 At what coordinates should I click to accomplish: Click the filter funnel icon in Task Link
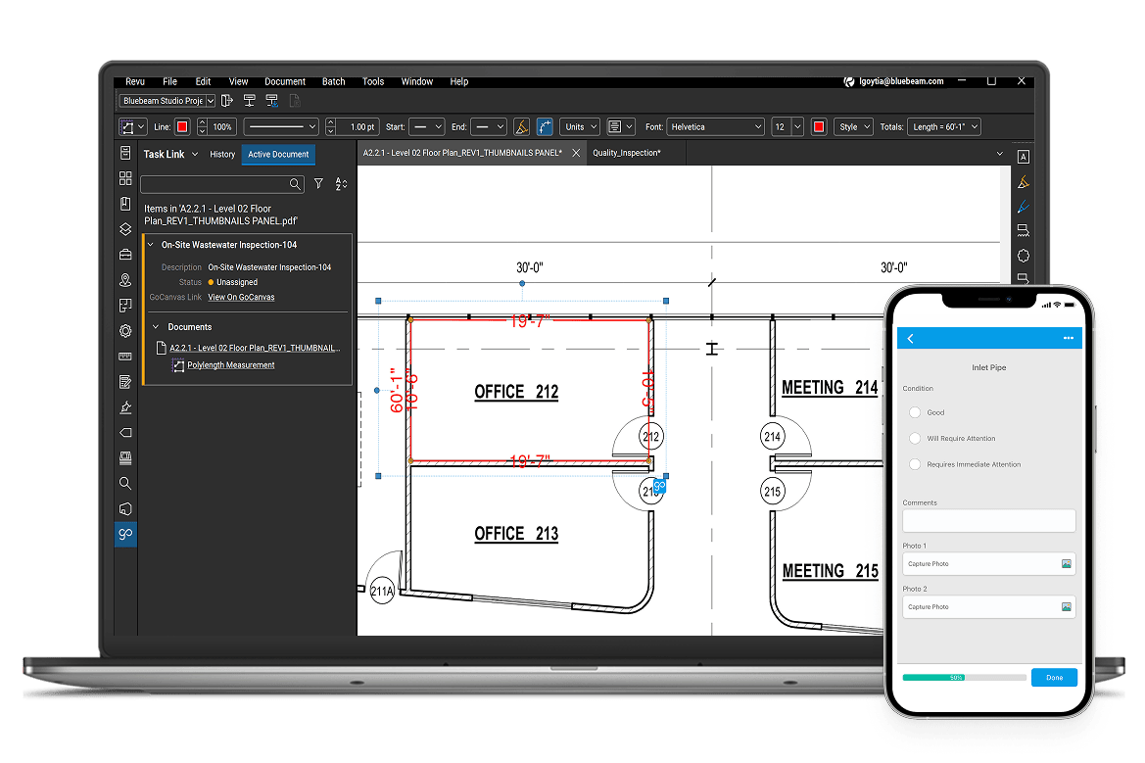(318, 183)
